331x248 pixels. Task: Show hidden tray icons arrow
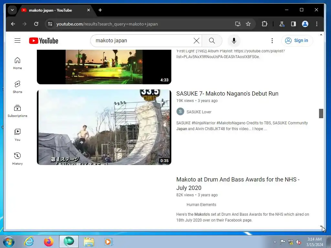(275, 242)
